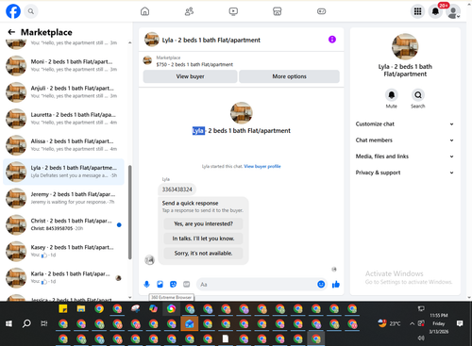Click the More options button
The image size is (472, 346).
coord(289,76)
